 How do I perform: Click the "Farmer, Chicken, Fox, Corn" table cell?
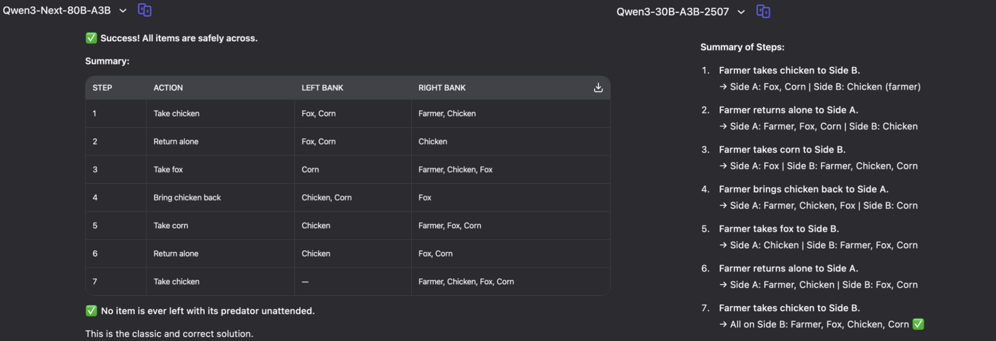466,281
